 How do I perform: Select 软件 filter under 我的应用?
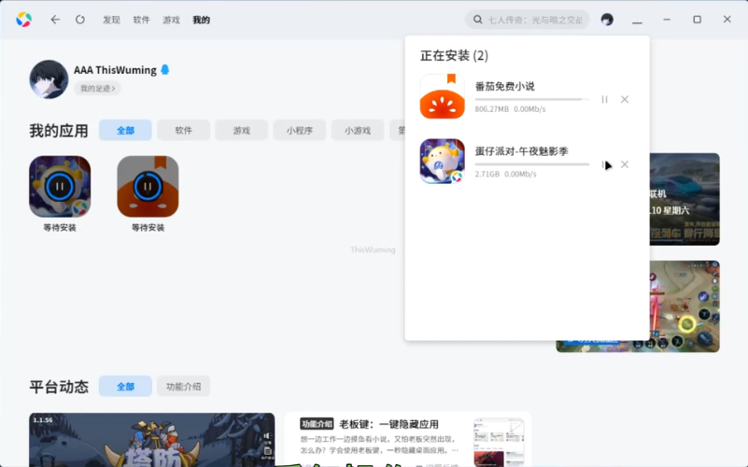(x=183, y=130)
